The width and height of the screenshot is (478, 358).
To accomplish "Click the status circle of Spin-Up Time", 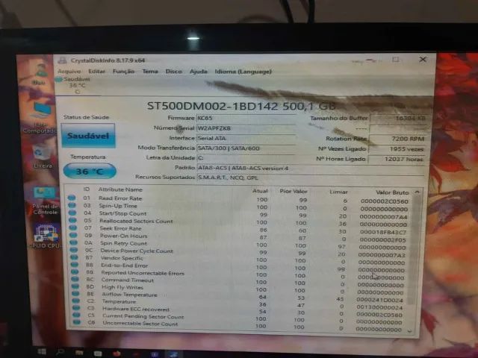I will click(72, 205).
